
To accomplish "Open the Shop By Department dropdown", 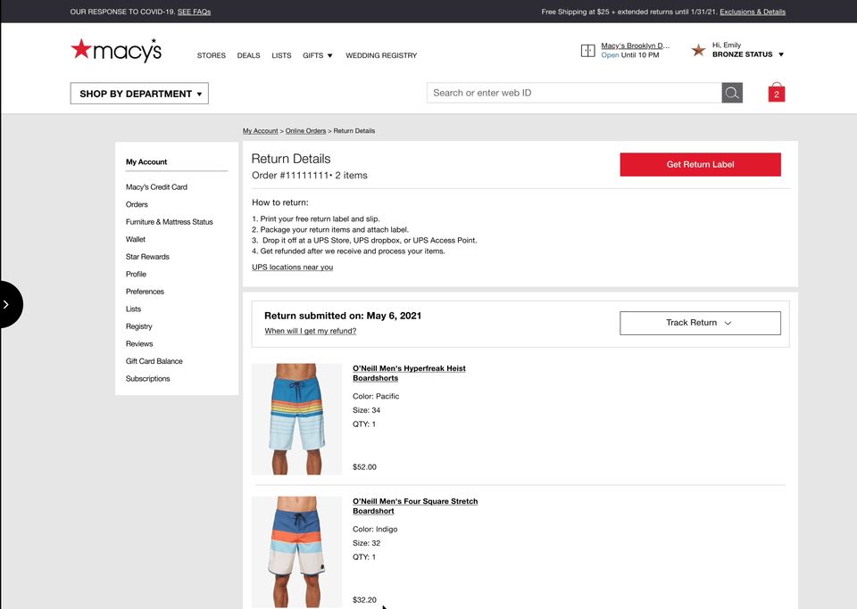I will point(139,94).
